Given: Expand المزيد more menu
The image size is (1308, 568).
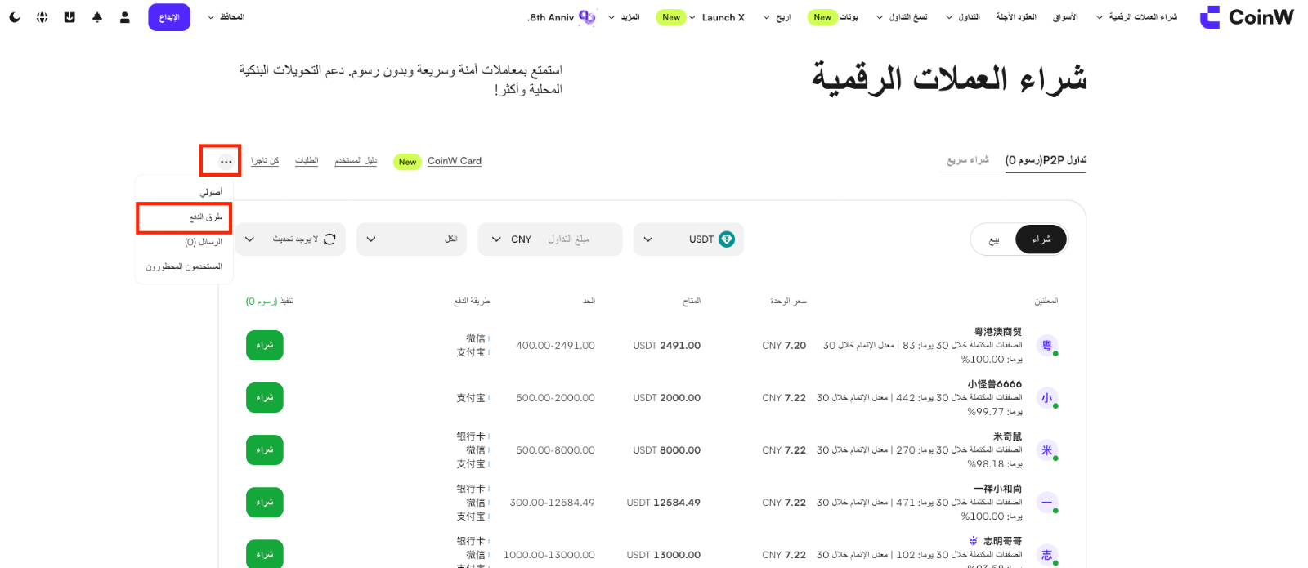Looking at the screenshot, I should [624, 17].
